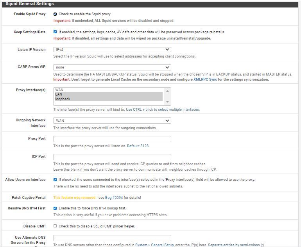
Task: Open the Listen IP Version dropdown
Action: 112,50
